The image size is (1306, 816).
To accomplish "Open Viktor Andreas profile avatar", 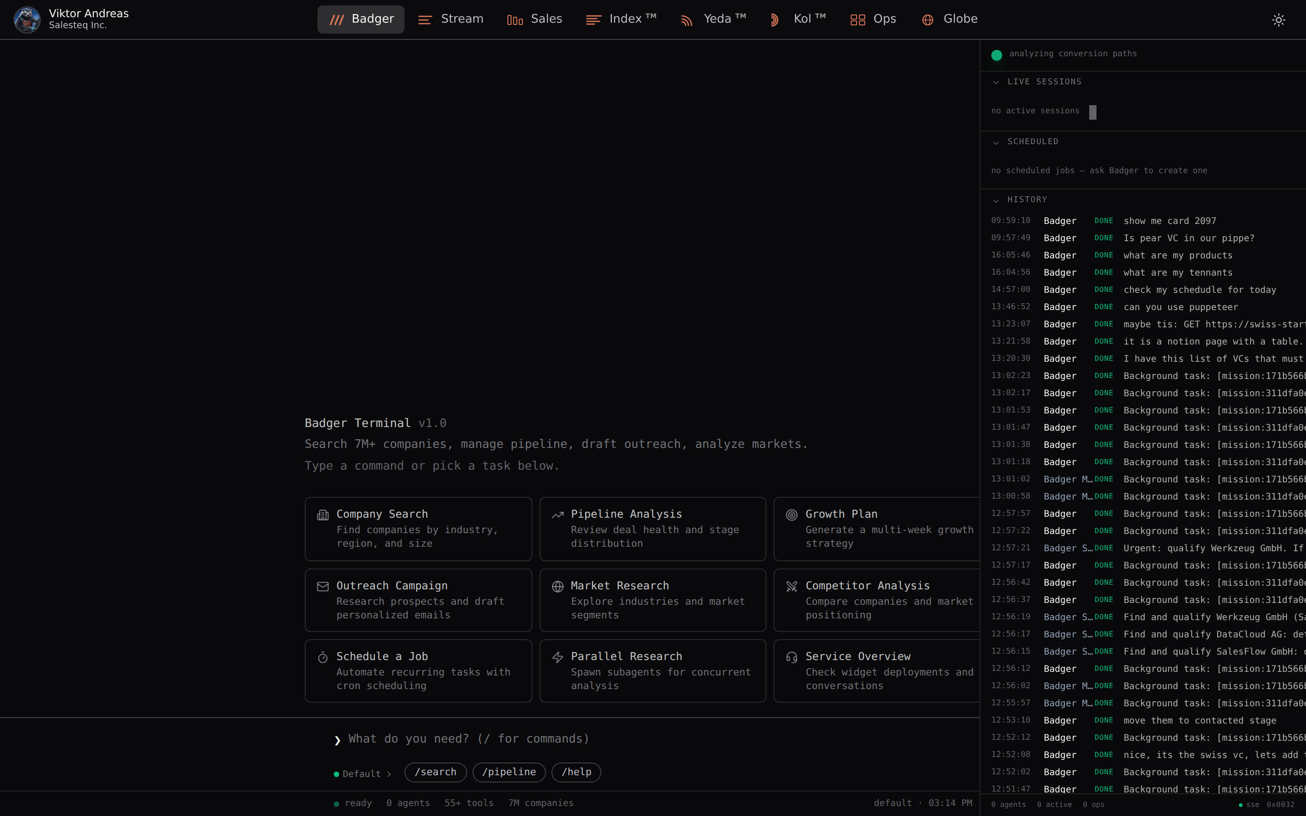I will pos(26,19).
